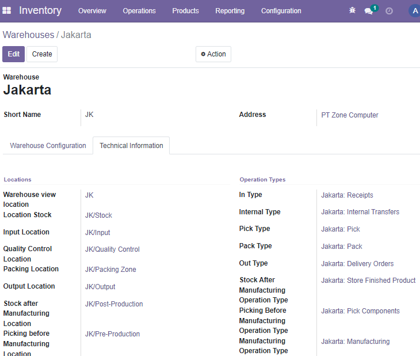
Task: Switch to Warehouse Configuration tab
Action: [48, 146]
